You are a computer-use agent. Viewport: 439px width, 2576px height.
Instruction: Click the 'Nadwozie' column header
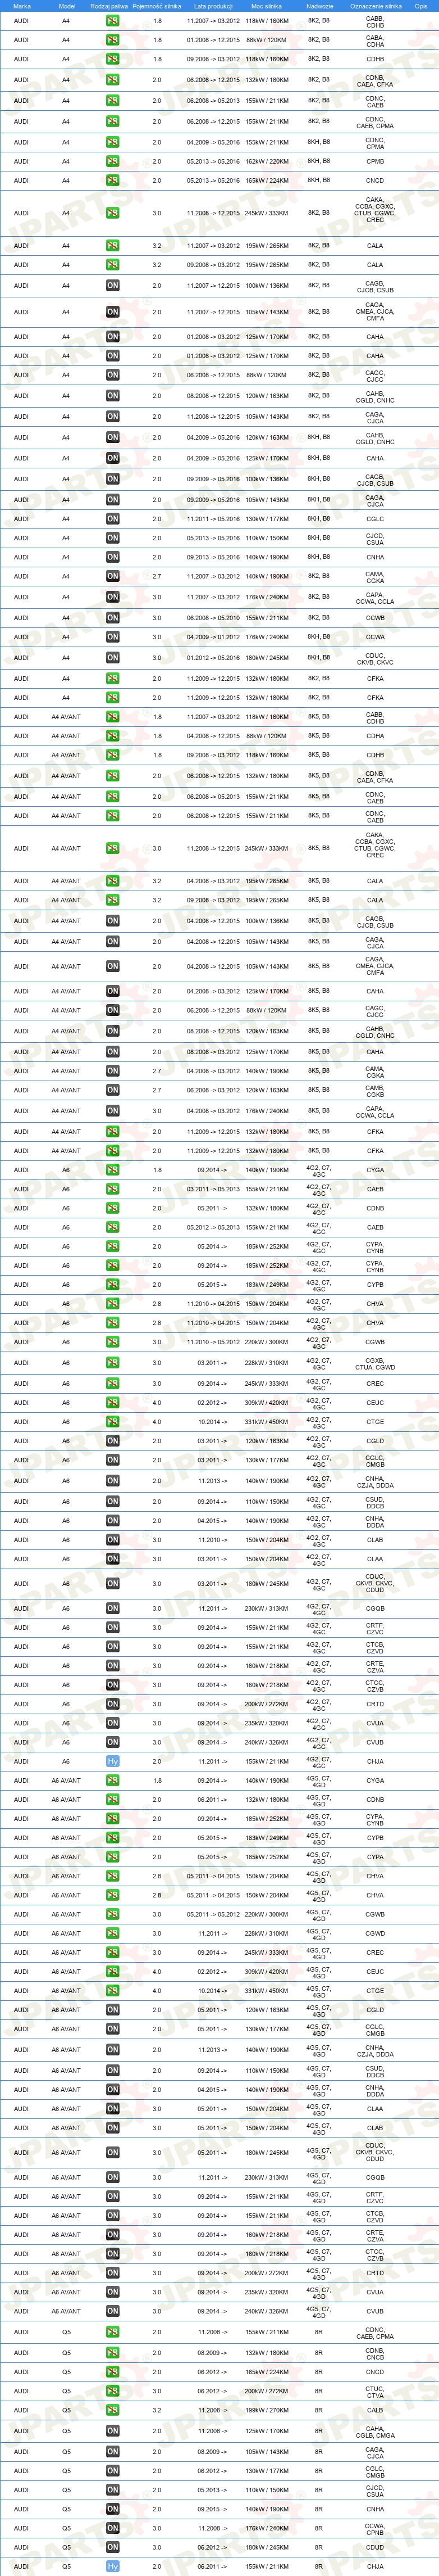coord(319,6)
